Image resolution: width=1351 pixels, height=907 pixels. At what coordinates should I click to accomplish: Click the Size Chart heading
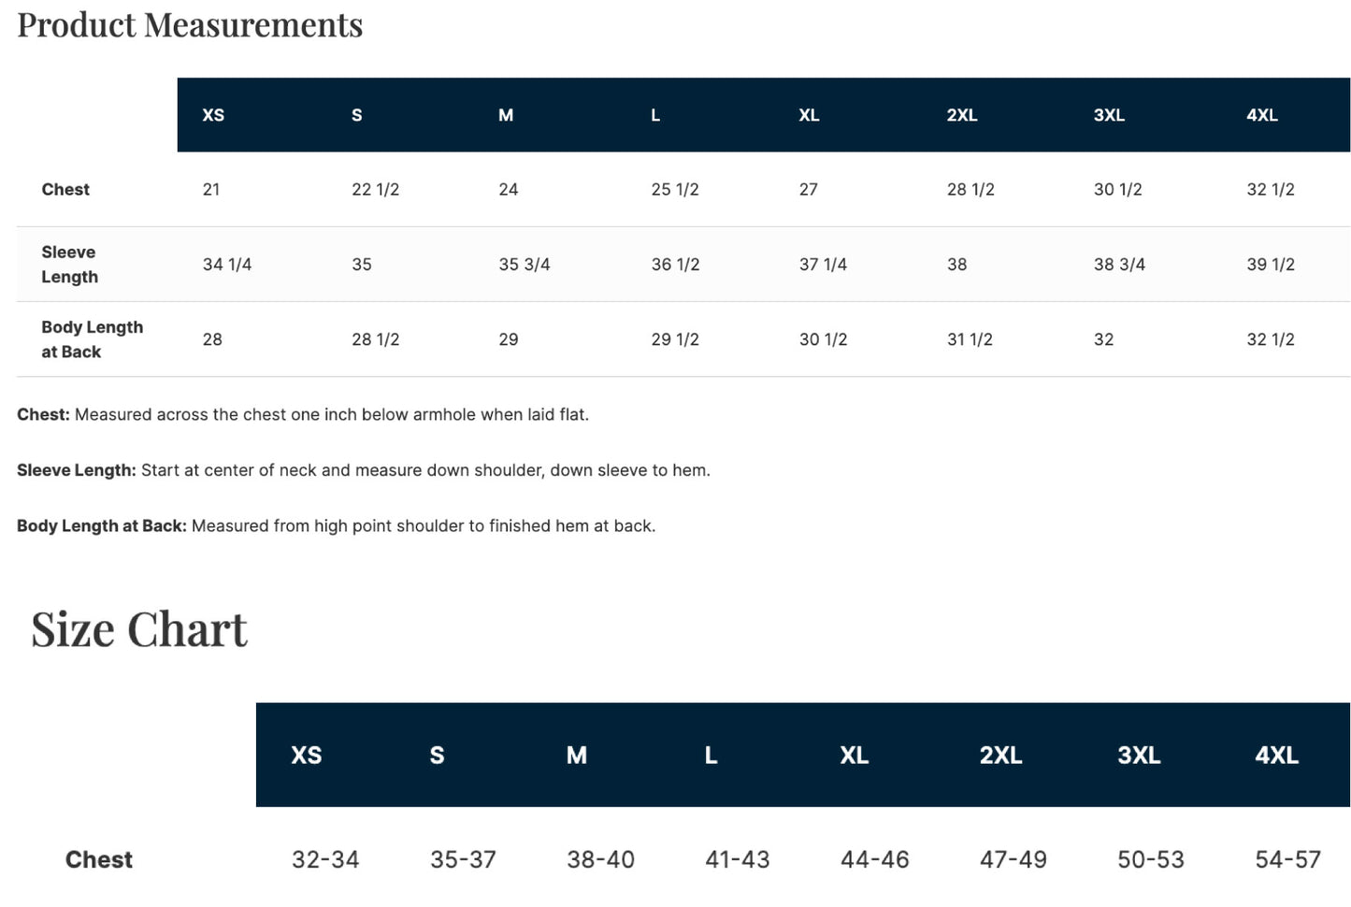click(139, 629)
